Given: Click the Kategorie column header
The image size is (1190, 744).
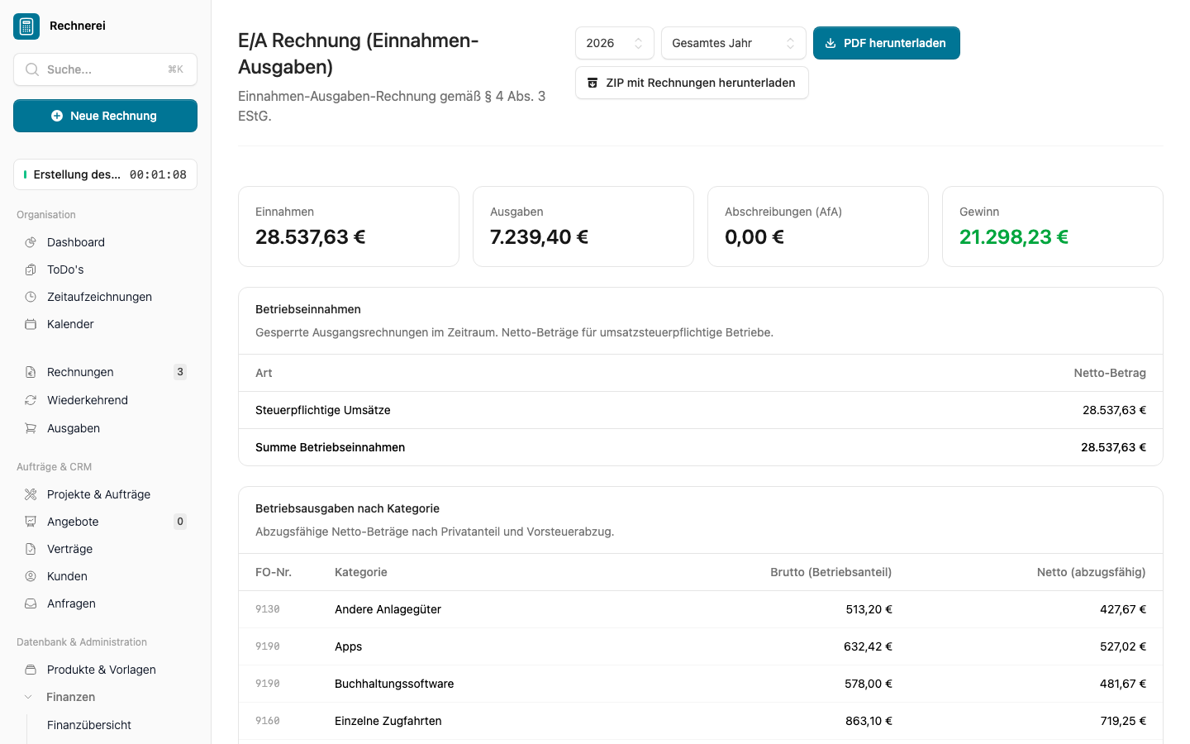Looking at the screenshot, I should [361, 572].
